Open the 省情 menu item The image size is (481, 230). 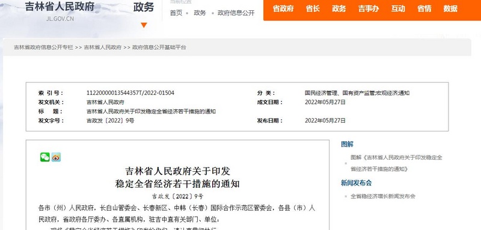(424, 8)
